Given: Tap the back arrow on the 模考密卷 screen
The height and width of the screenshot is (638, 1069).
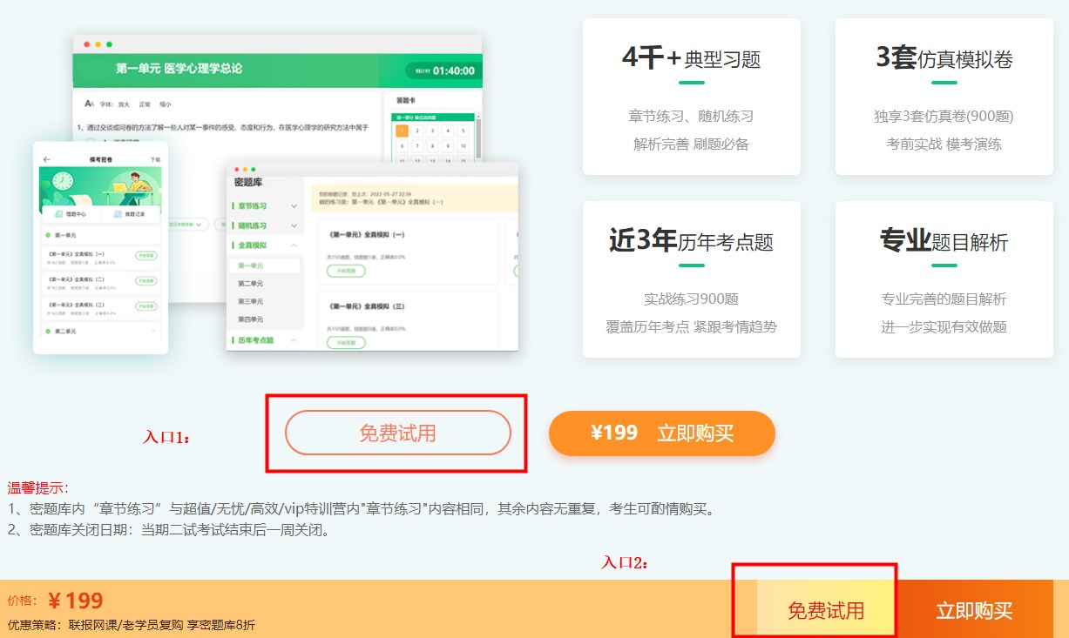Looking at the screenshot, I should pos(45,159).
